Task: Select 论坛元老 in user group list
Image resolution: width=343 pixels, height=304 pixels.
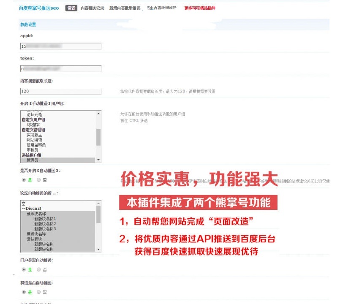Action: (34, 114)
